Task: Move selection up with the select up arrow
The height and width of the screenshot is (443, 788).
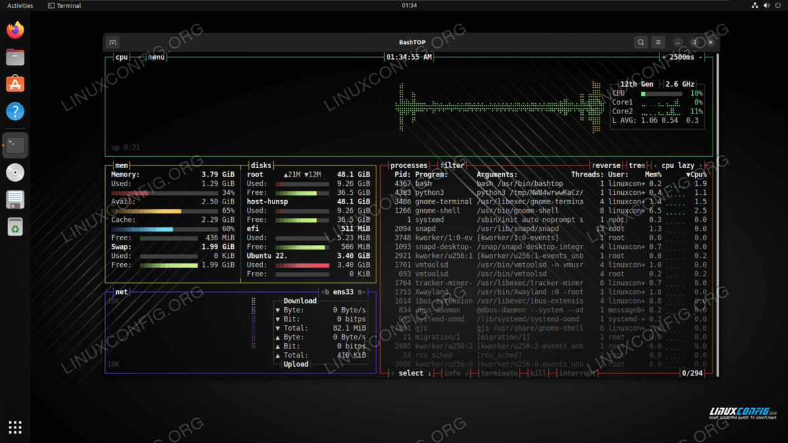Action: click(x=392, y=373)
